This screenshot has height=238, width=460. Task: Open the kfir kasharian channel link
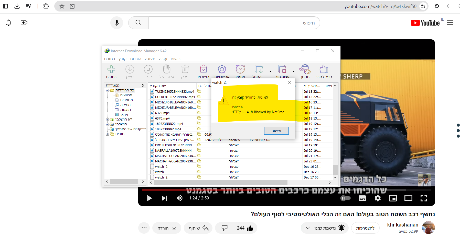(x=403, y=225)
